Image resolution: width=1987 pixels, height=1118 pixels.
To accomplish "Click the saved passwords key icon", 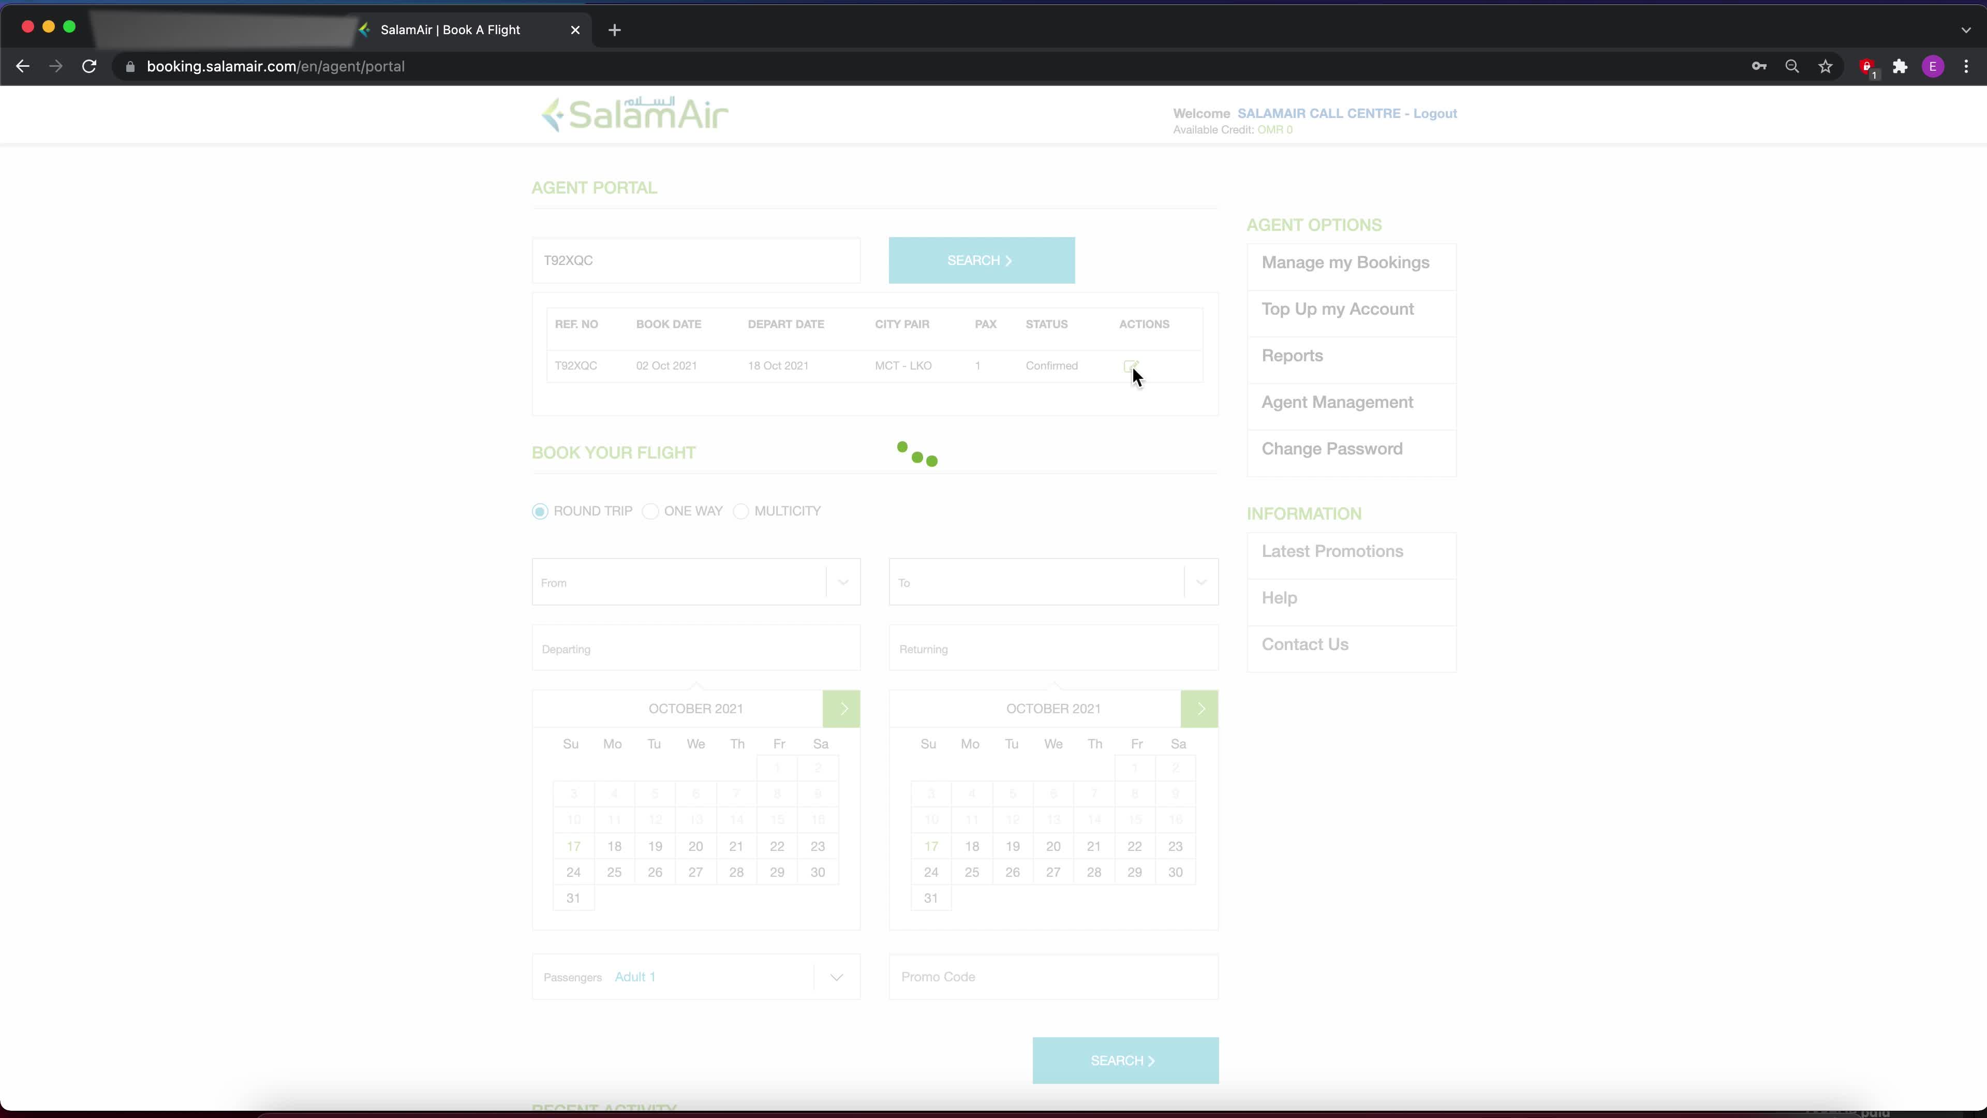I will coord(1759,66).
